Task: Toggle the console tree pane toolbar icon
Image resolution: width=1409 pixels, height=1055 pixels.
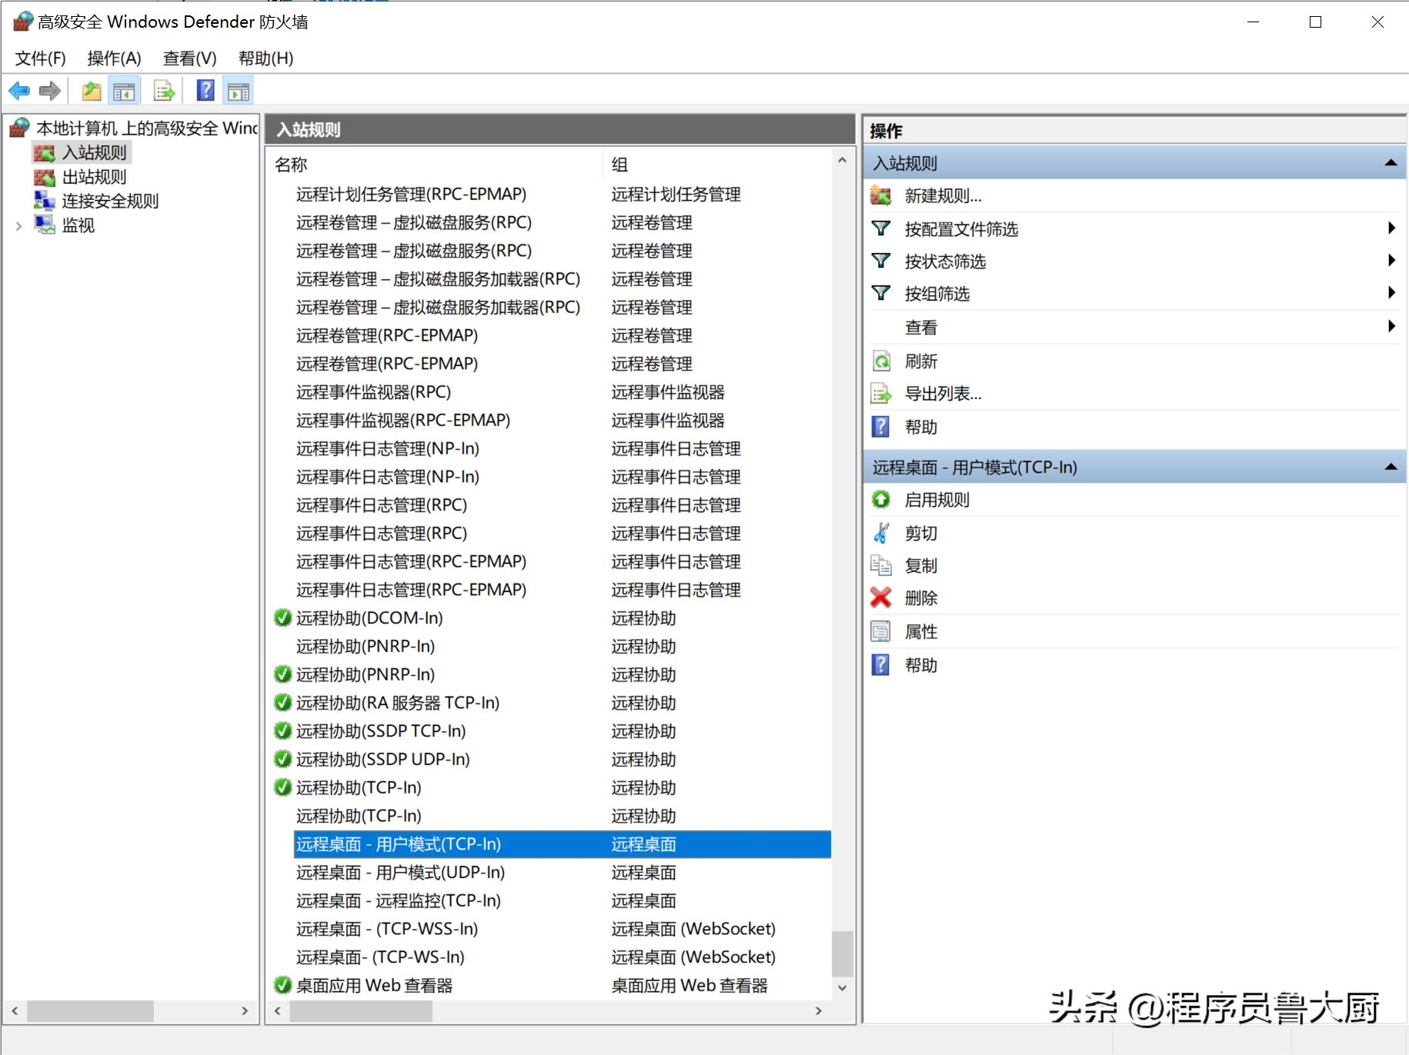Action: click(123, 91)
